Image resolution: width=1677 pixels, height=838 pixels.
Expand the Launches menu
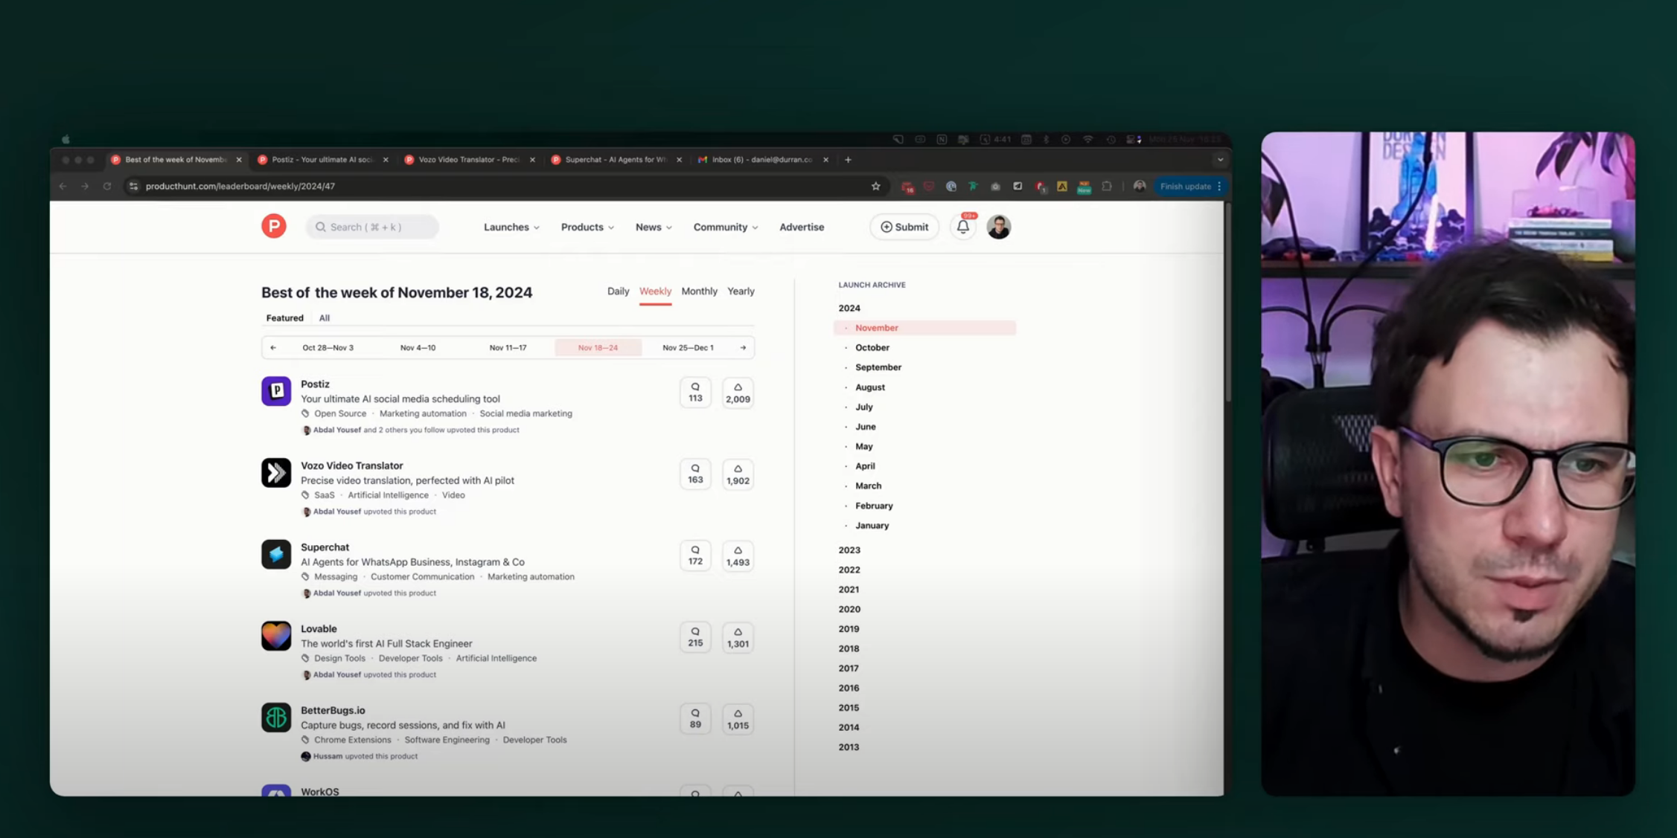[511, 227]
